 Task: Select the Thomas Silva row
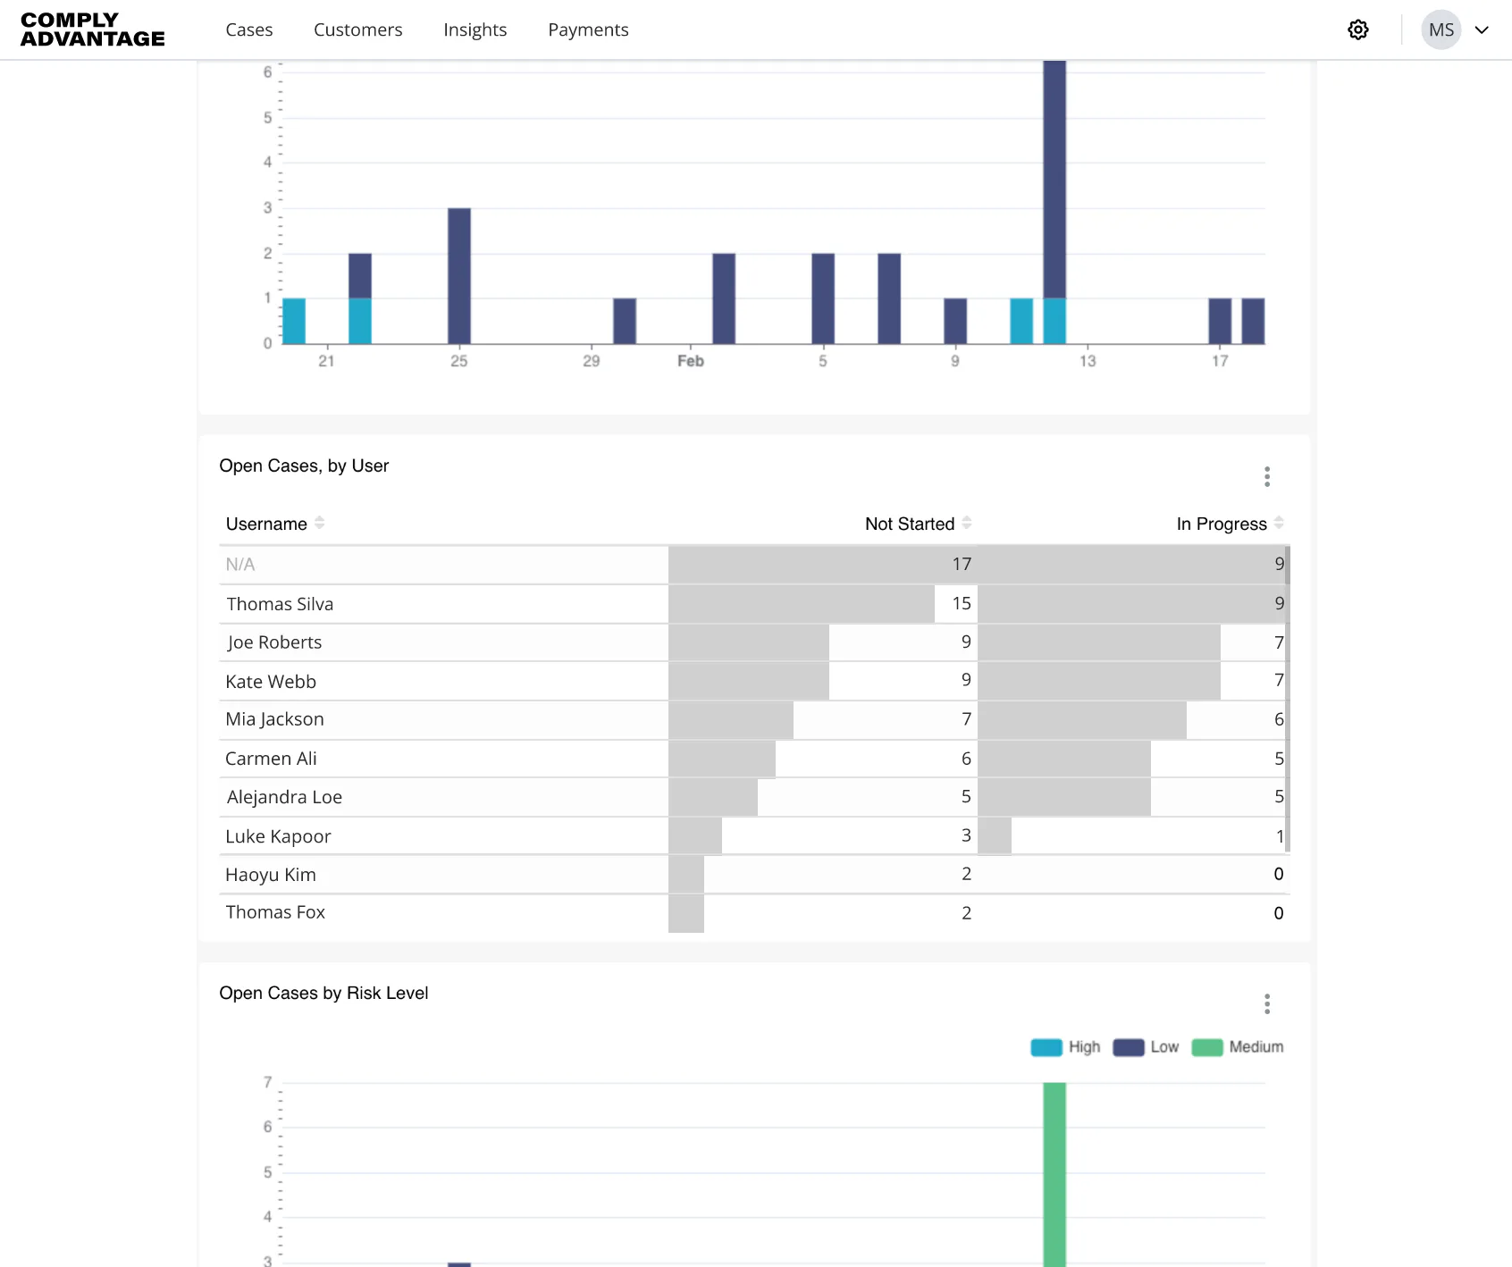click(754, 604)
